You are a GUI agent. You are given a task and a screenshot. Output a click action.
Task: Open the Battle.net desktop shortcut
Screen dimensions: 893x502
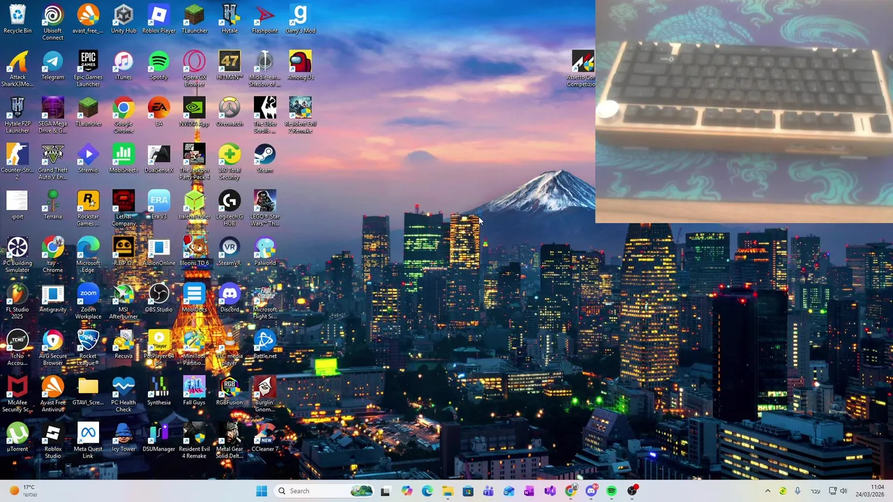point(264,344)
